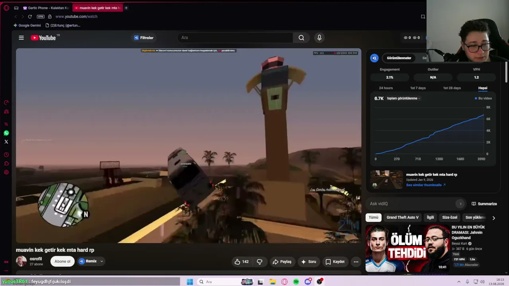Click the Ask vidIQ input field
The width and height of the screenshot is (509, 286).
pyautogui.click(x=412, y=204)
